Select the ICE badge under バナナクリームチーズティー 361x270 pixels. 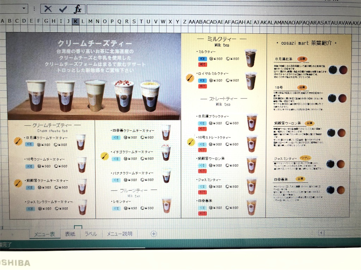pyautogui.click(x=116, y=180)
